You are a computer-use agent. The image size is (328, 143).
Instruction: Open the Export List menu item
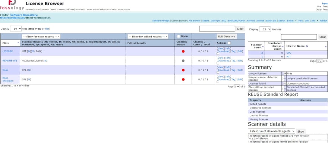tap(271, 21)
